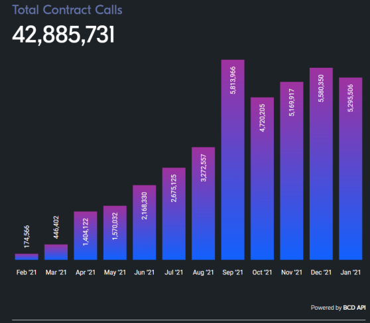Select the Dec '21 bar labeled 5,580,350

point(321,164)
